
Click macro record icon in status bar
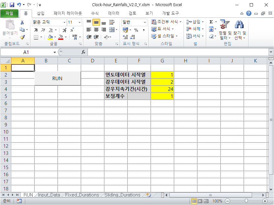19,201
